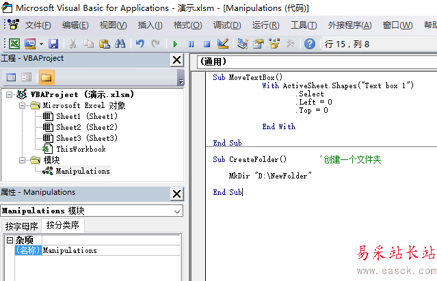
Task: Open the Manipulations 模块 object dropdown
Action: point(176,211)
